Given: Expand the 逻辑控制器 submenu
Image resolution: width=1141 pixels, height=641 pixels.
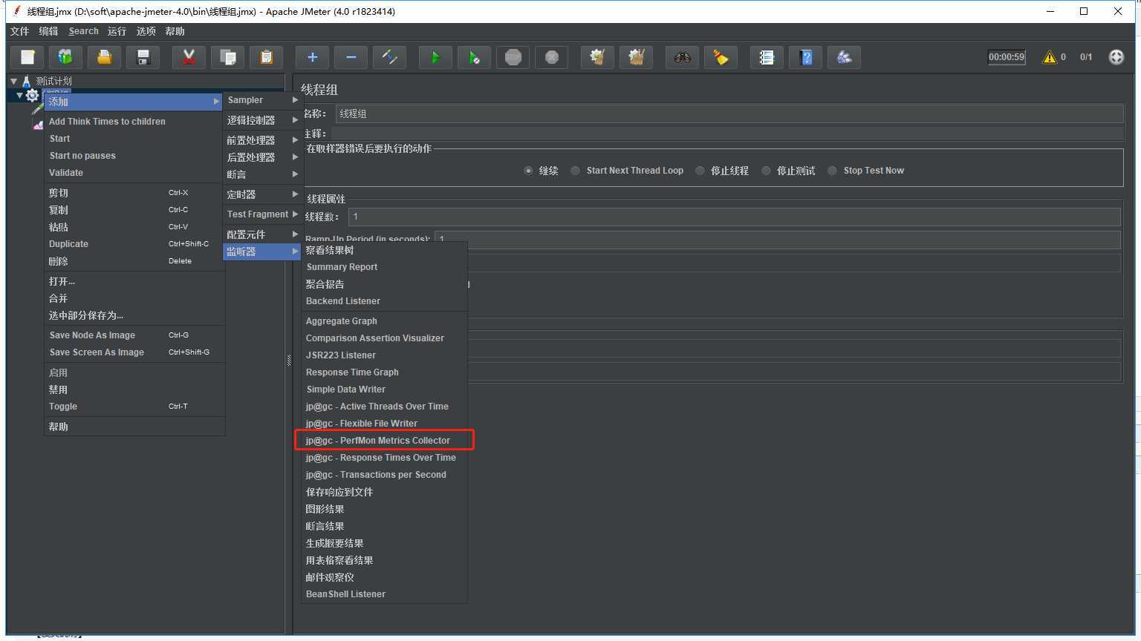Looking at the screenshot, I should point(263,120).
